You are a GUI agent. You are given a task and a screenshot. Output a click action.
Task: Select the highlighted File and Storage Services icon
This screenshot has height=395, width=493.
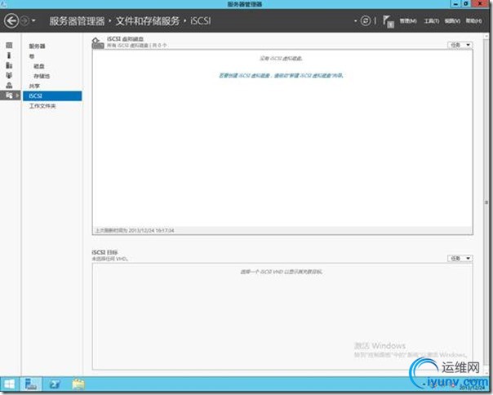pos(10,95)
